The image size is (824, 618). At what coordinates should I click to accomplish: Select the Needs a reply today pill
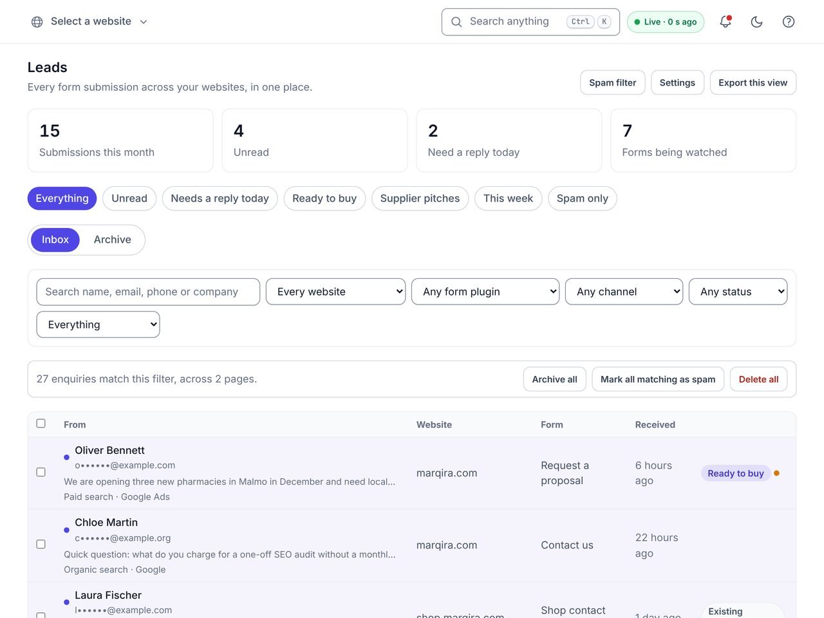220,198
